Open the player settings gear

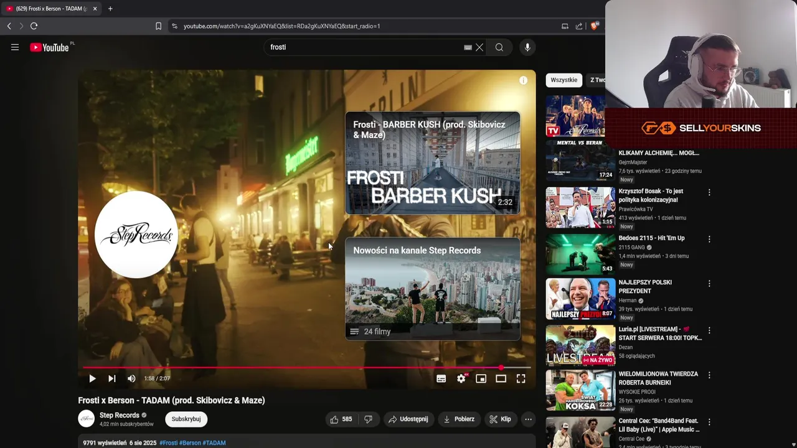tap(461, 378)
